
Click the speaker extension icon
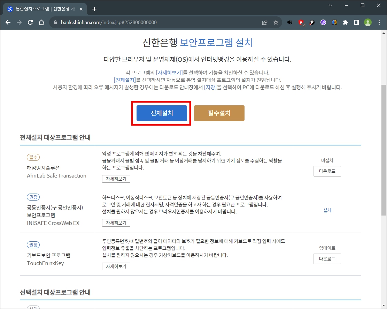[x=290, y=23]
